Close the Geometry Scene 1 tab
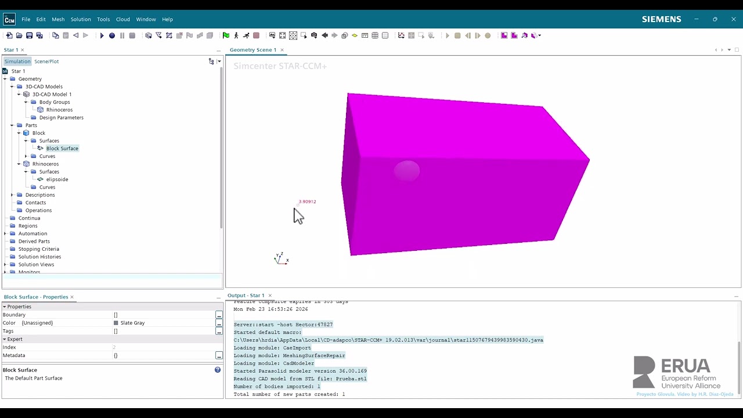 pos(282,50)
